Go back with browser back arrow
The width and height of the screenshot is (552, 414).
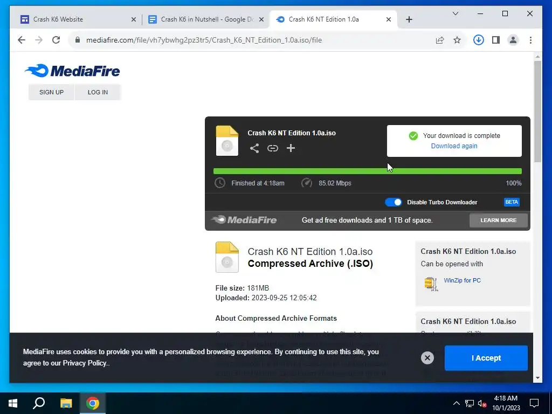22,40
